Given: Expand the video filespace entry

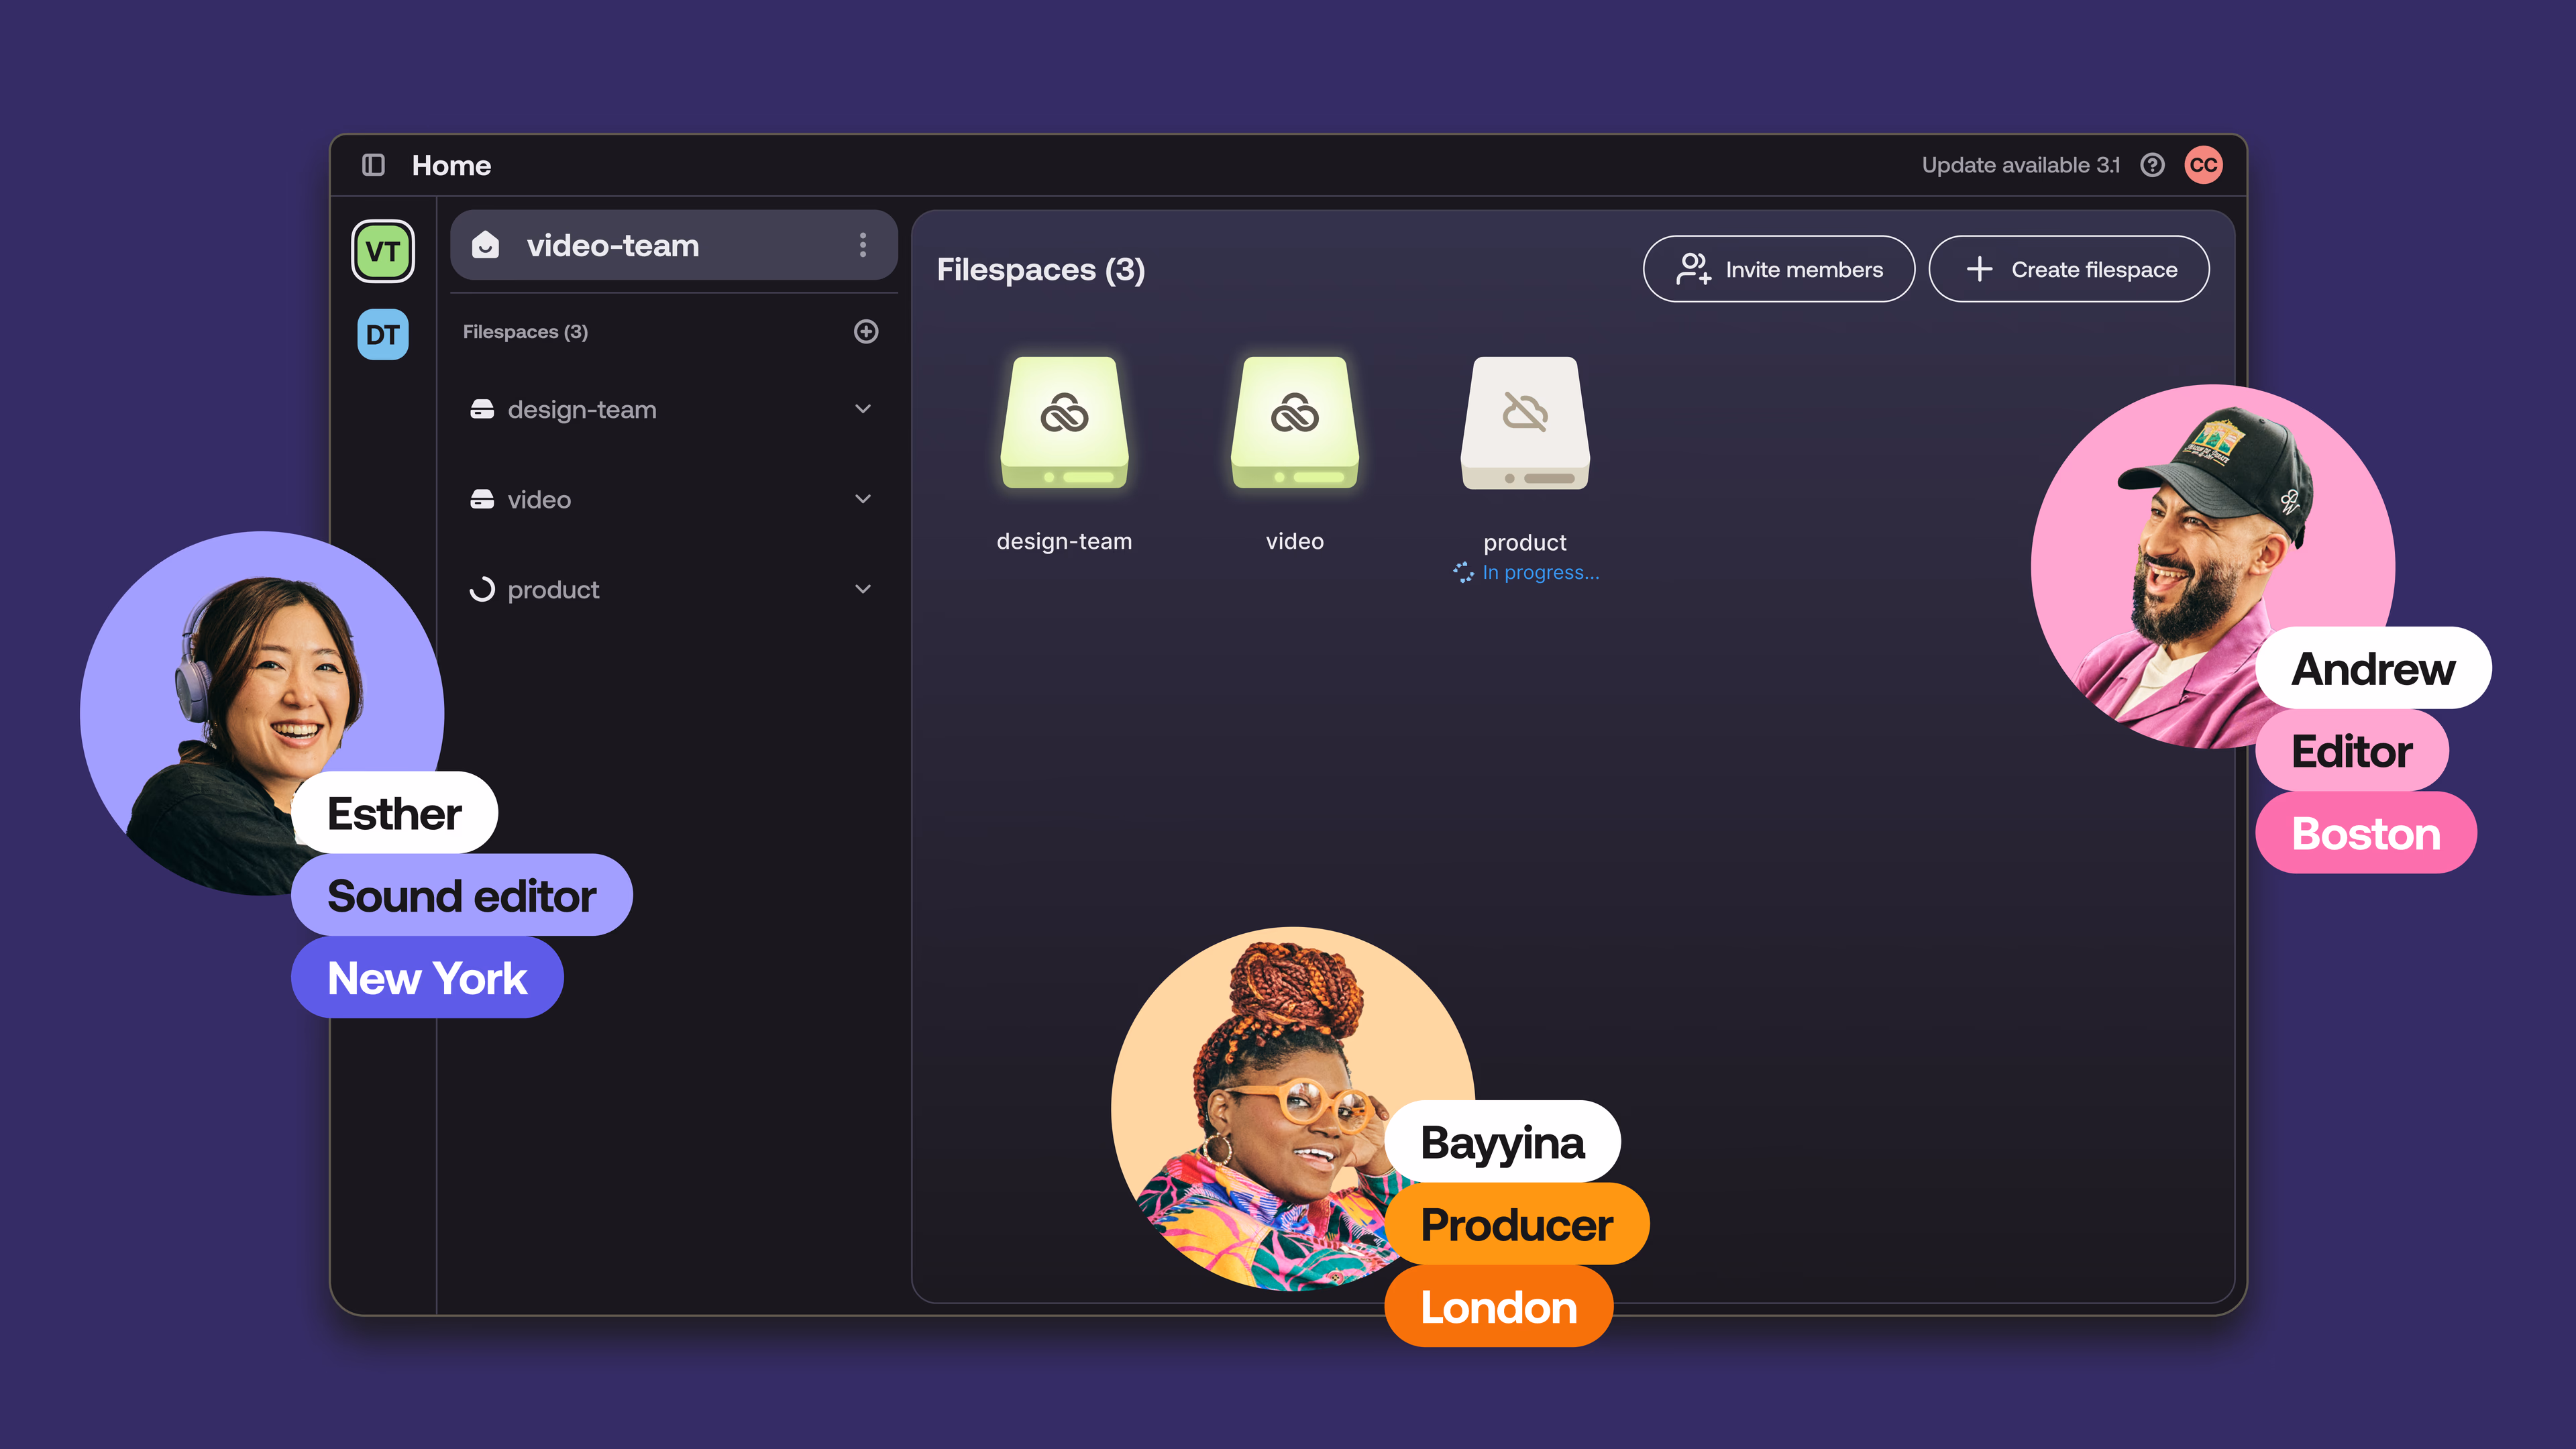Looking at the screenshot, I should [x=862, y=499].
